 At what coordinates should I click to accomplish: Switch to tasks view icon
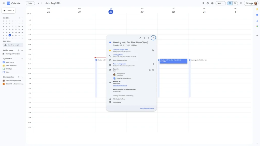point(235,3)
